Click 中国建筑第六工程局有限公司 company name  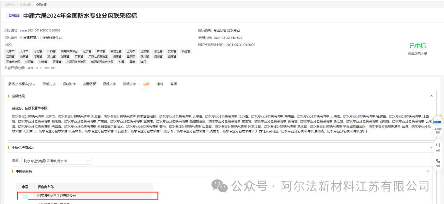[x=41, y=37]
